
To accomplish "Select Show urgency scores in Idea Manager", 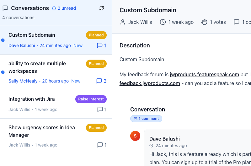I will coord(41,131).
